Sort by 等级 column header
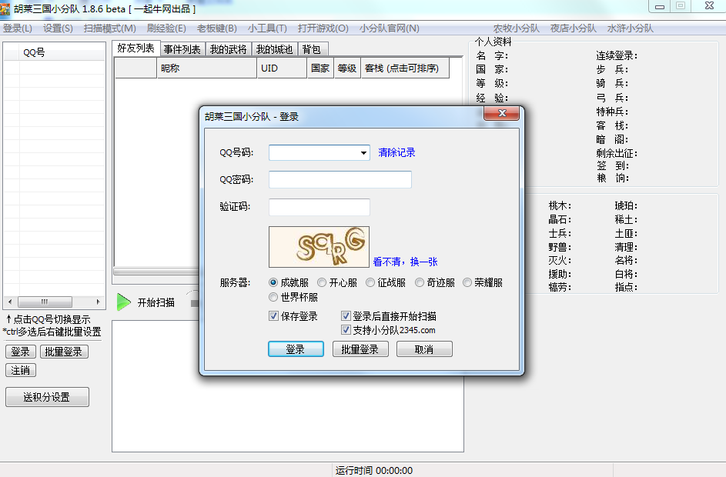 (x=347, y=68)
